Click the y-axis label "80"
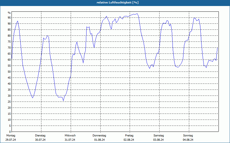 click(x=9, y=35)
